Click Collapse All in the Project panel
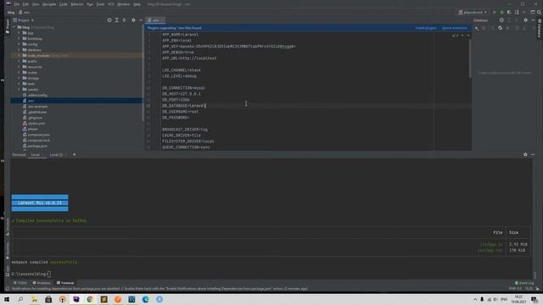The height and width of the screenshot is (305, 543). point(124,20)
